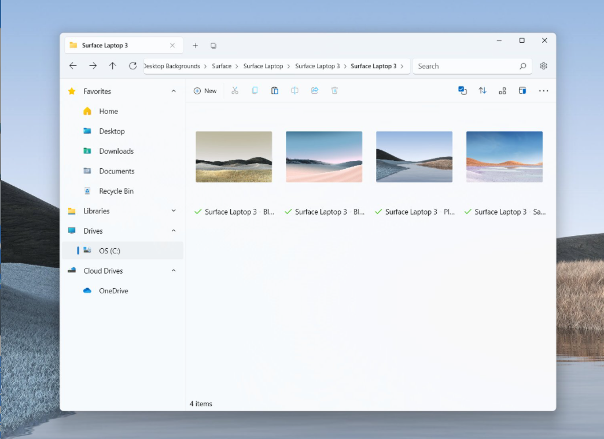
Task: Click Desktop Backgrounds breadcrumb
Action: 172,67
